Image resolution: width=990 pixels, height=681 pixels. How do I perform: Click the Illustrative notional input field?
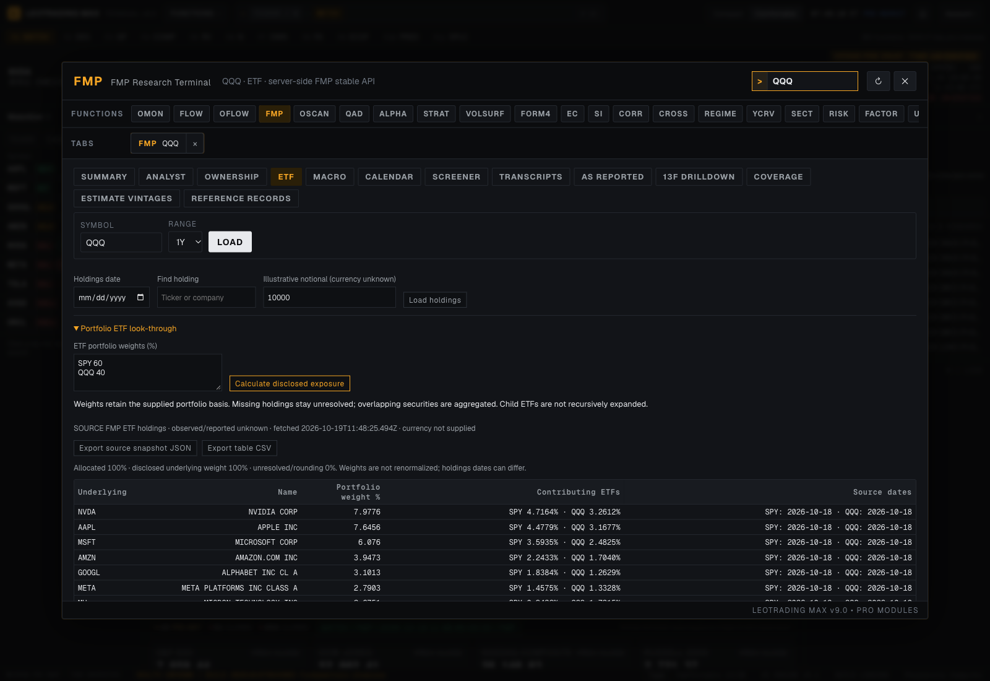tap(329, 297)
